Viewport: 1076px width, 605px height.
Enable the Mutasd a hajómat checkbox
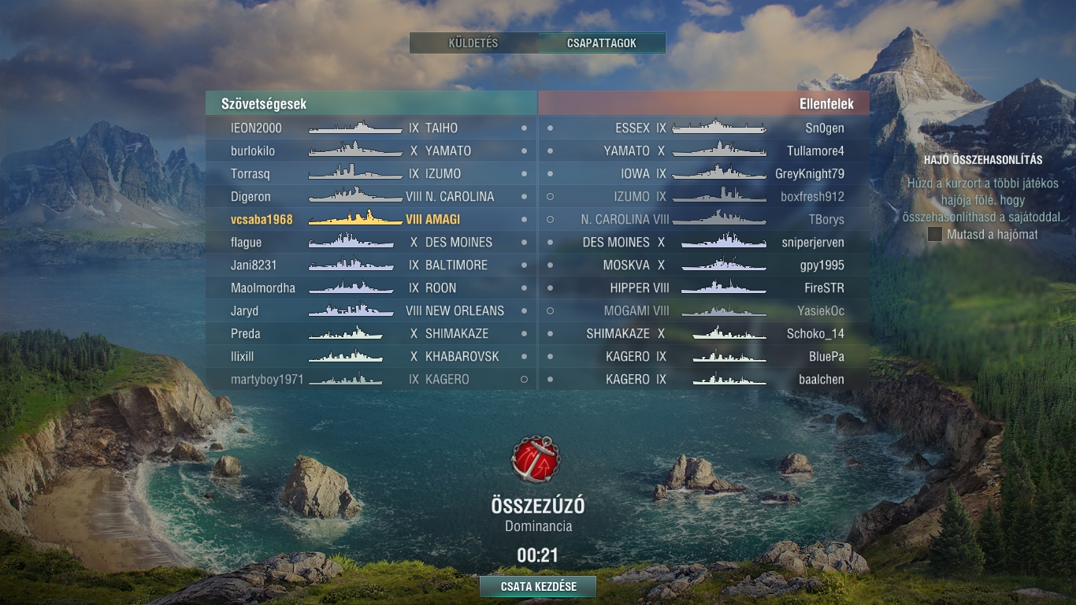point(935,234)
